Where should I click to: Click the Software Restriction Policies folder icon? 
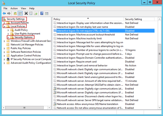click(8, 52)
